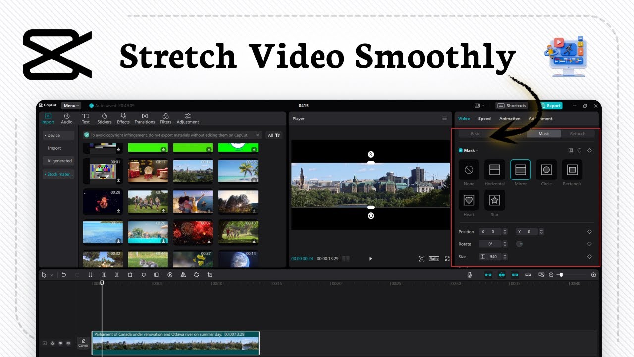Screen dimensions: 634x357
Task: Open the Audio tab
Action: [x=67, y=119]
